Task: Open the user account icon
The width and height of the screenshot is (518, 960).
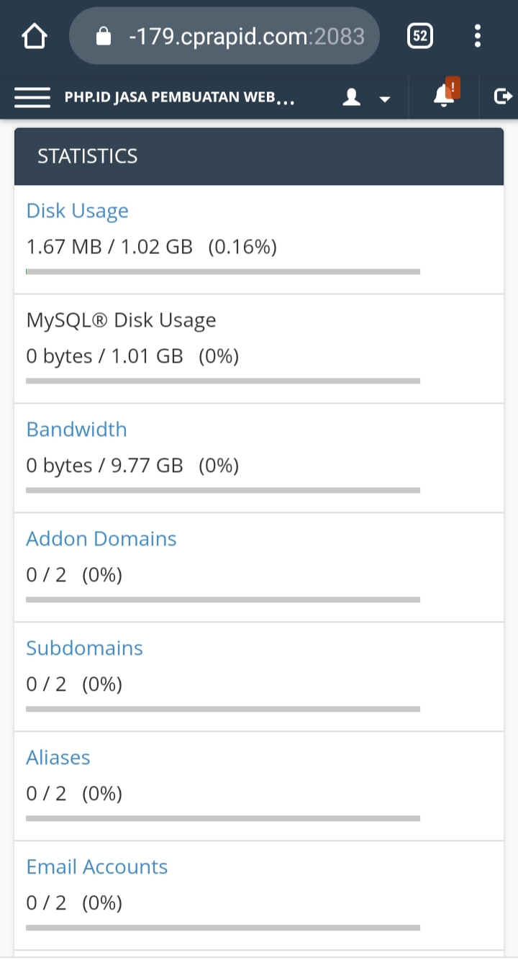Action: [352, 97]
